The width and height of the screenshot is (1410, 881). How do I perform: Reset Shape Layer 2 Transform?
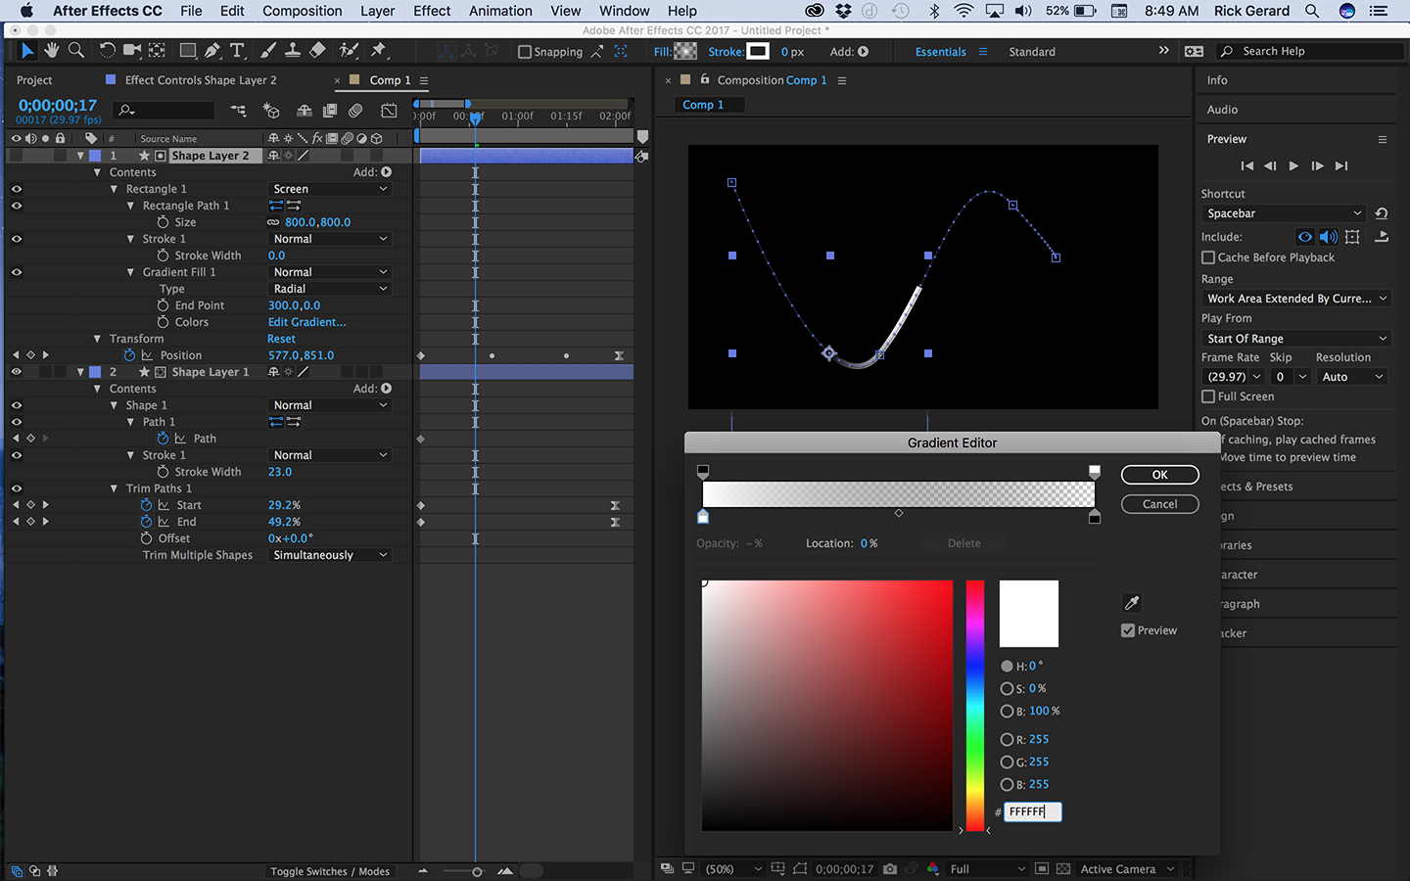tap(281, 339)
